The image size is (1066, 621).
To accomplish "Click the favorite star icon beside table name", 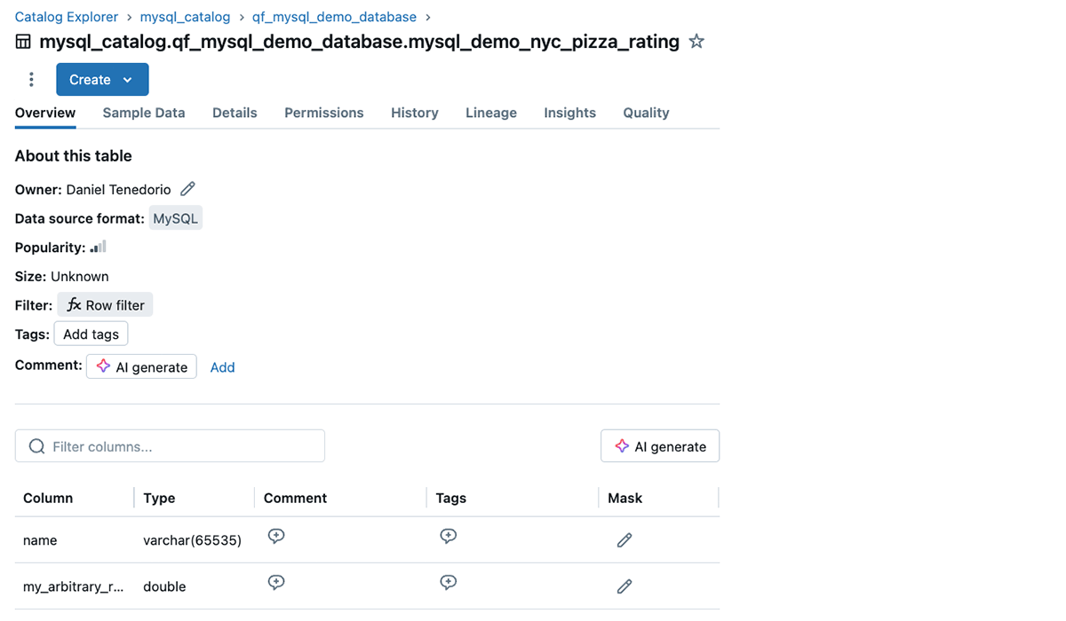I will tap(697, 42).
